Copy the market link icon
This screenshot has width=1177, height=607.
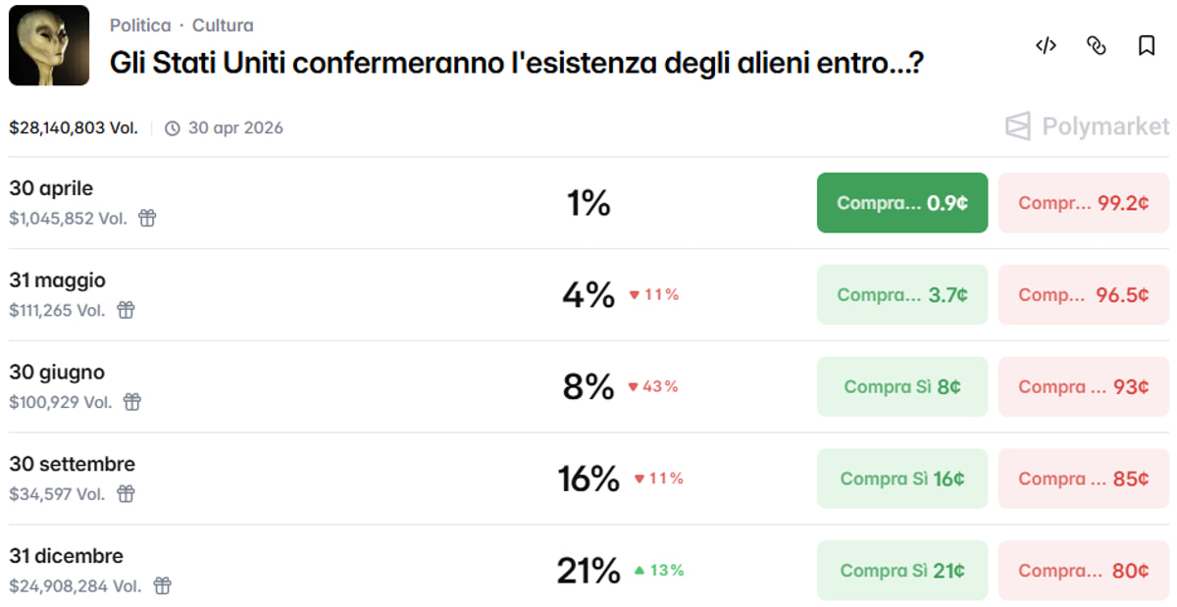(1097, 45)
